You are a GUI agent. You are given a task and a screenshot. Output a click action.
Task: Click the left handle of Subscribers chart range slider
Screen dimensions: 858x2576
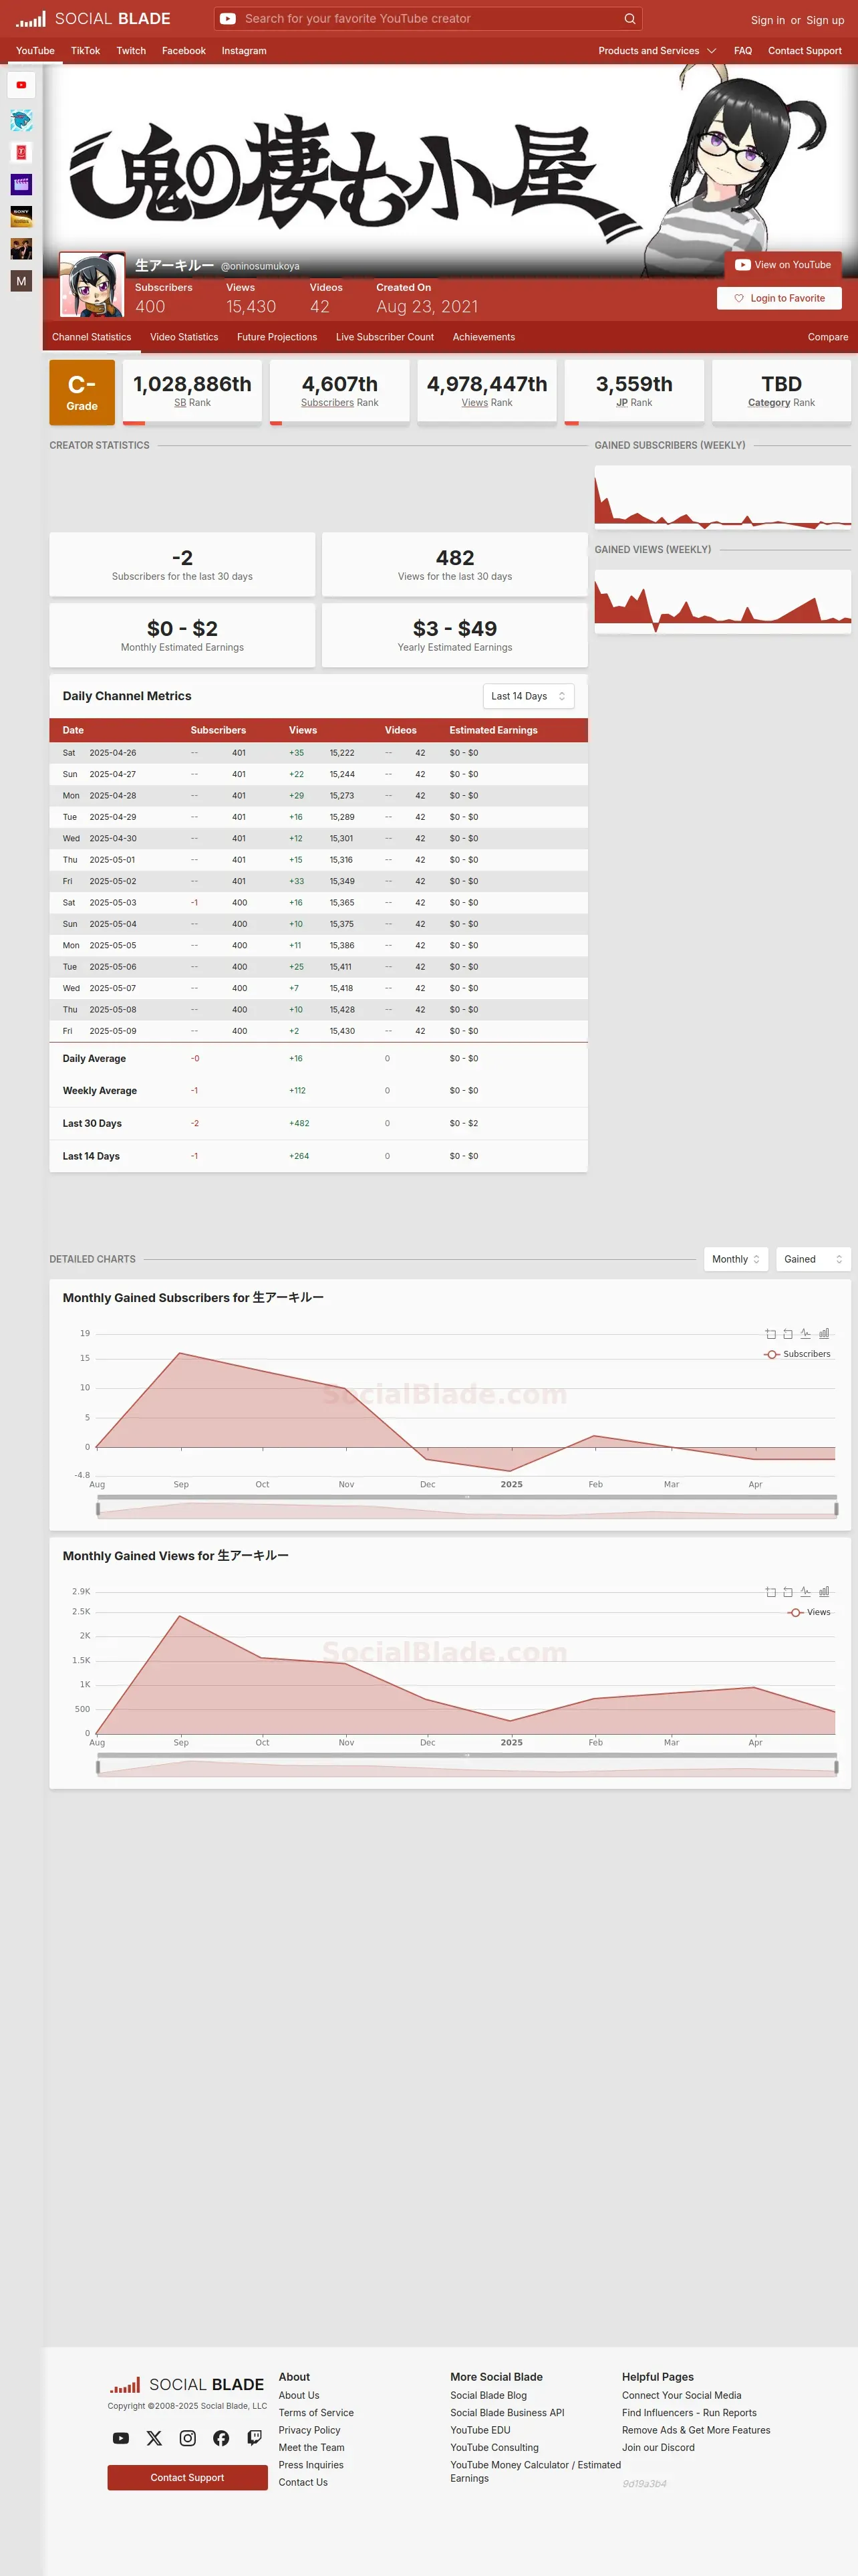[x=98, y=1509]
